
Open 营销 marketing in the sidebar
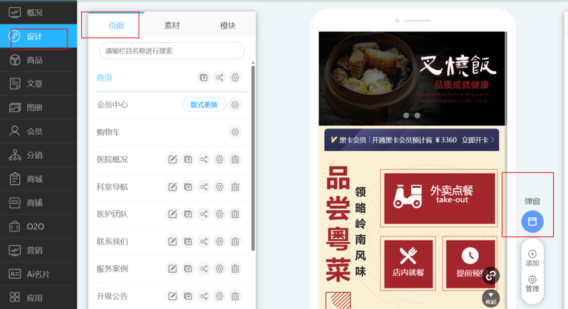(x=38, y=250)
